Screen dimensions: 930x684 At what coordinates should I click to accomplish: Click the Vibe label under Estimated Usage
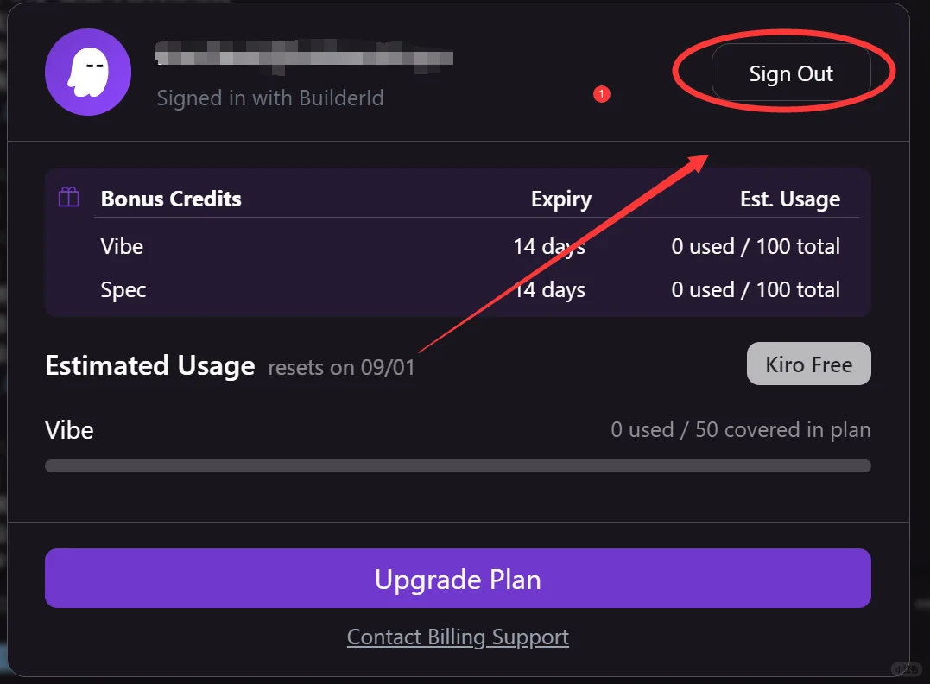(x=69, y=429)
